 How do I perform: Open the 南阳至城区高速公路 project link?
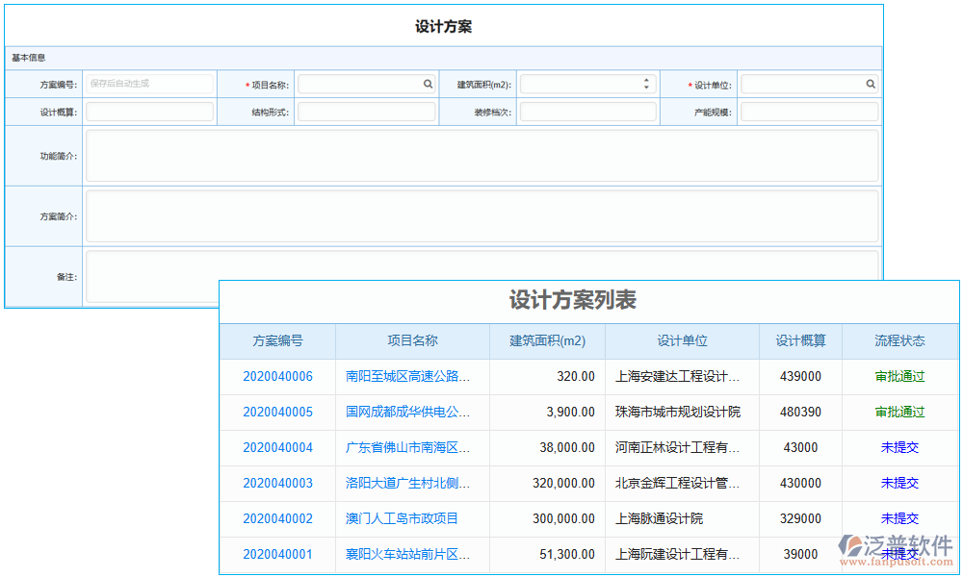(409, 376)
